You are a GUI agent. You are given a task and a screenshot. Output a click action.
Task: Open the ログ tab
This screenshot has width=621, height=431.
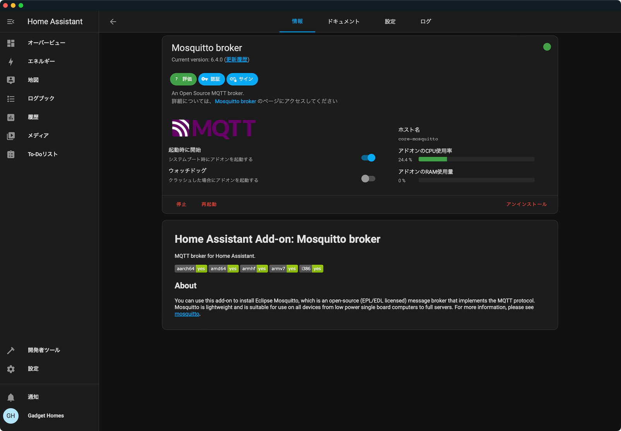[426, 22]
